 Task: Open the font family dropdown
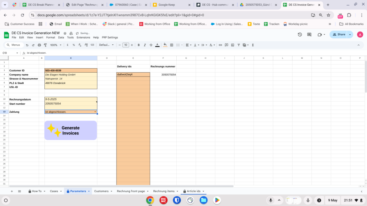pyautogui.click(x=106, y=45)
